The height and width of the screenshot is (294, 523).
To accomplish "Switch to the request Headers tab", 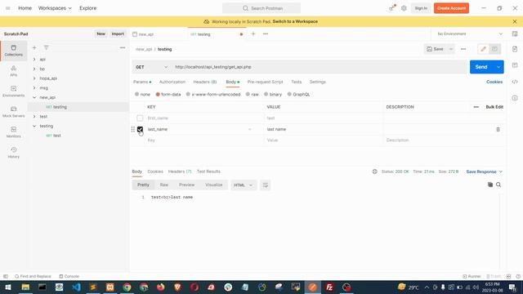I will 205,82.
